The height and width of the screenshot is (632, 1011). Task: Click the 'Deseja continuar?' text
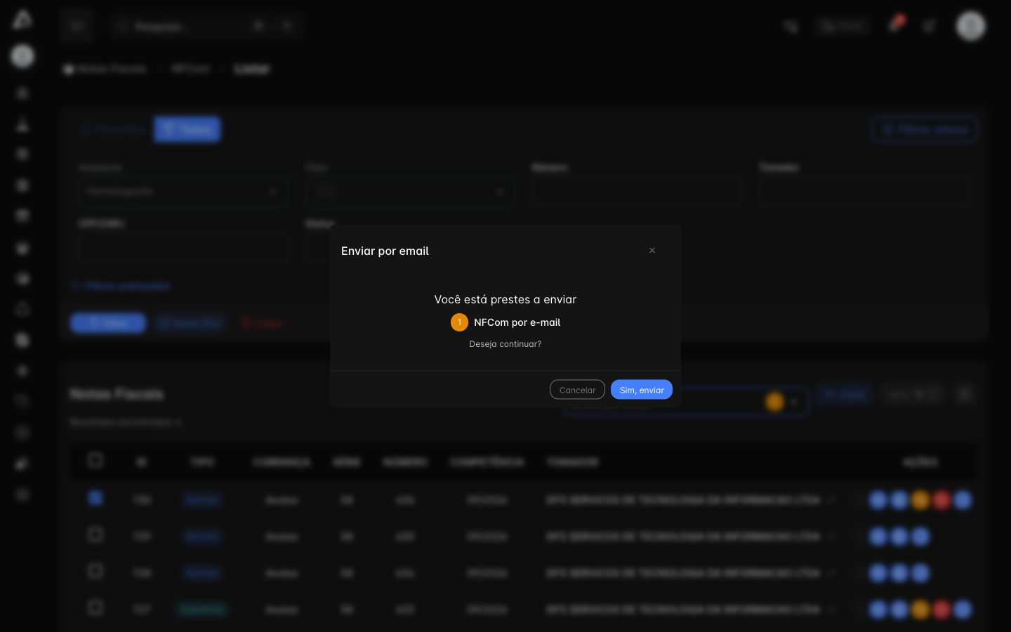pos(505,344)
